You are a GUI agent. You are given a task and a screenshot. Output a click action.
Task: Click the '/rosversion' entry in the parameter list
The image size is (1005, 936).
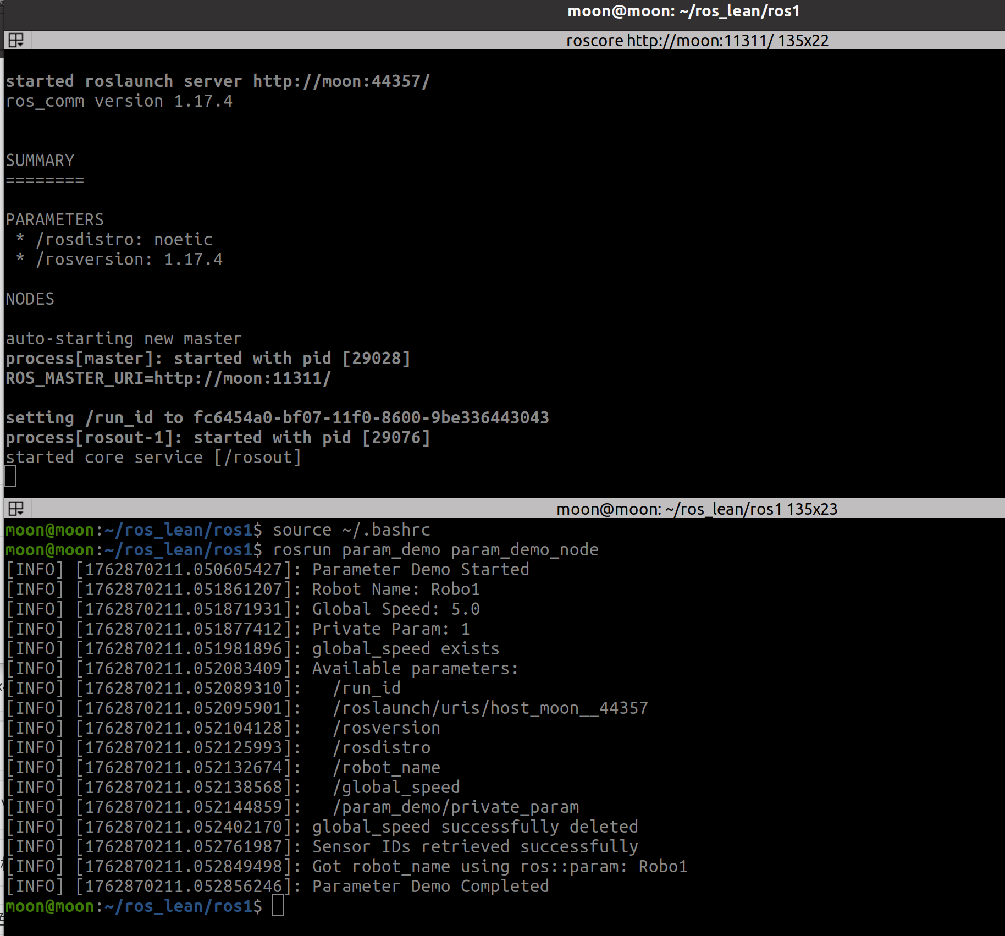[386, 728]
